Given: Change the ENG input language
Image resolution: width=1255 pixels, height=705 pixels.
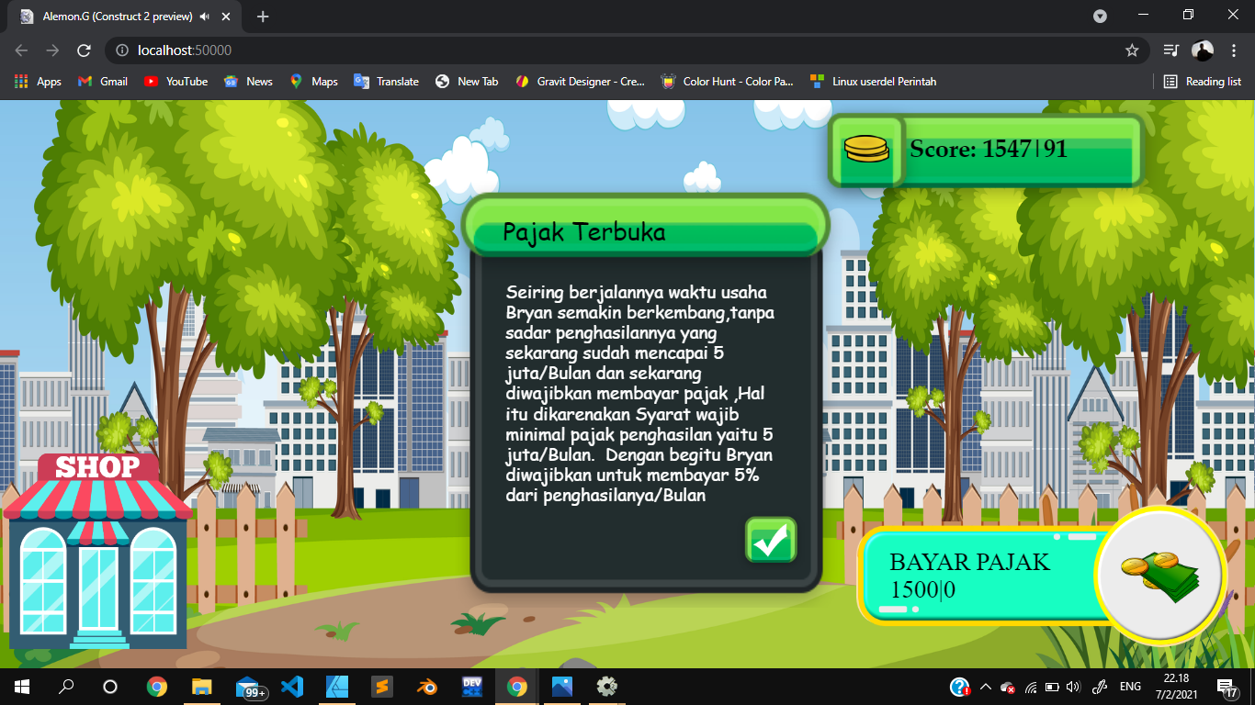Looking at the screenshot, I should 1130,687.
